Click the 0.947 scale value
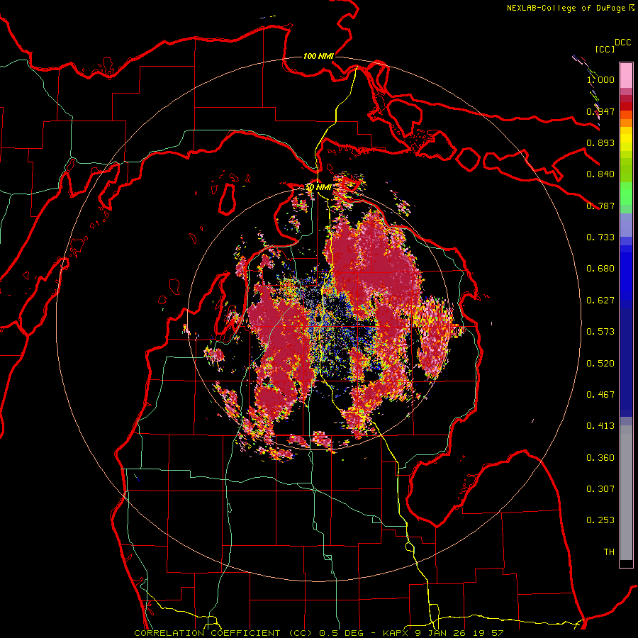This screenshot has width=638, height=638. point(600,111)
